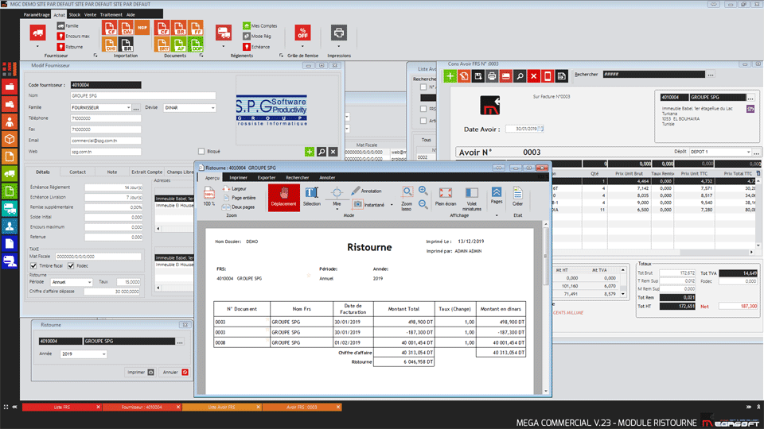Switch to the Exporter tab in preview
The image size is (764, 429).
pyautogui.click(x=267, y=177)
